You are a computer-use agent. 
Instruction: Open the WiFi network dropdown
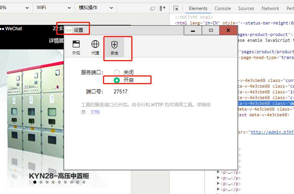tap(54, 8)
